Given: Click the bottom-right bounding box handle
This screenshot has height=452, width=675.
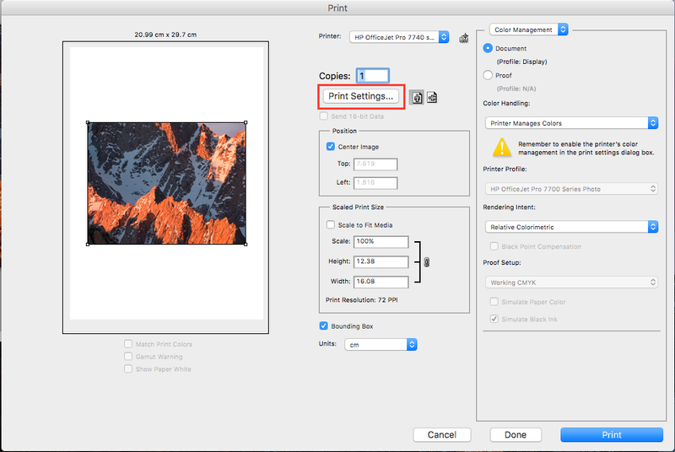Looking at the screenshot, I should point(246,245).
